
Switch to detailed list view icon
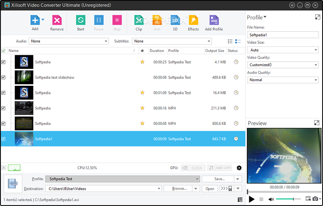point(238,42)
